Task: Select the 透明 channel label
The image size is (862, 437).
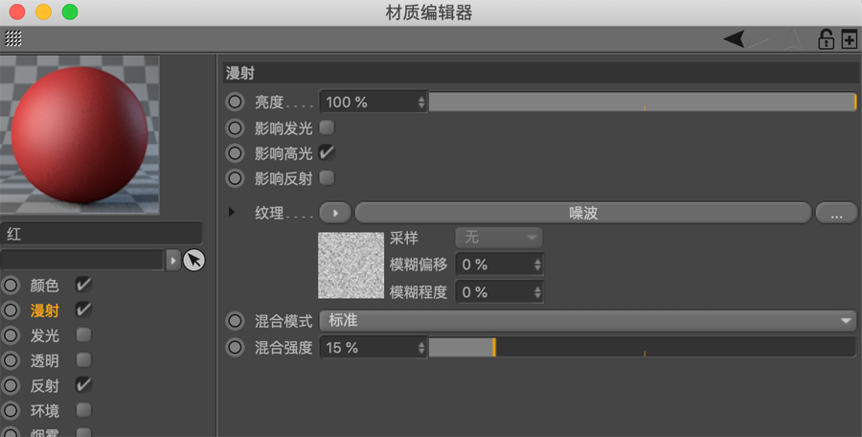Action: tap(44, 361)
